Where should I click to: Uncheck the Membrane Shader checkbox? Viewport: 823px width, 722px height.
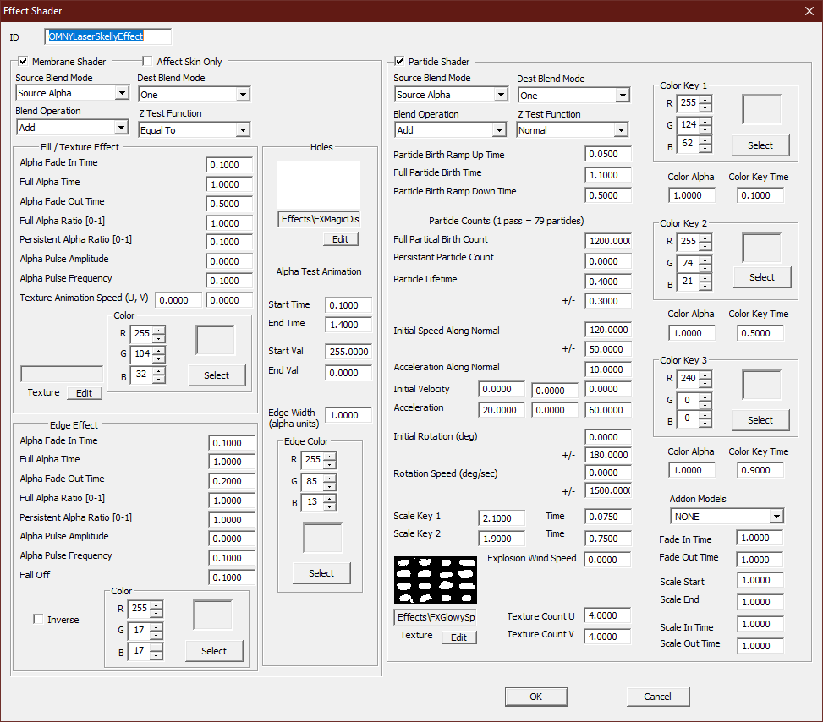[23, 62]
